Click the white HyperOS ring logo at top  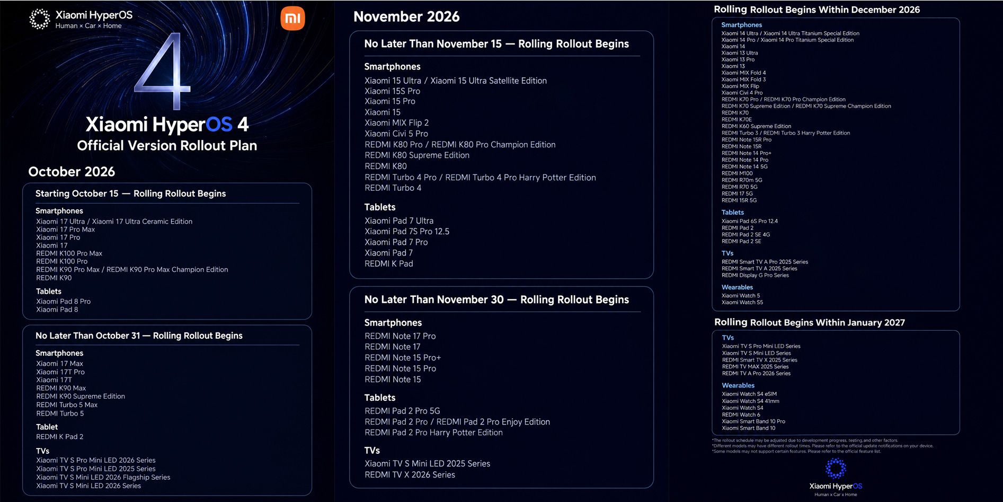[x=39, y=19]
